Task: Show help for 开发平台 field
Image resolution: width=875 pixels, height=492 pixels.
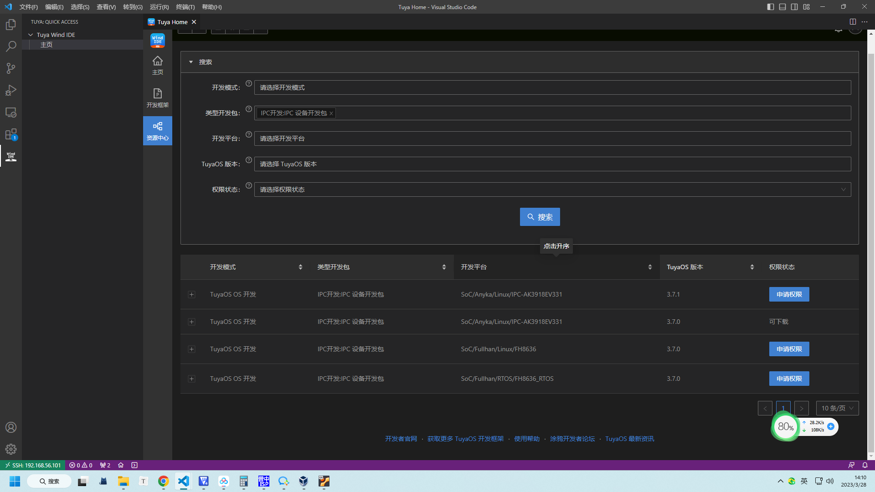Action: coord(249,134)
